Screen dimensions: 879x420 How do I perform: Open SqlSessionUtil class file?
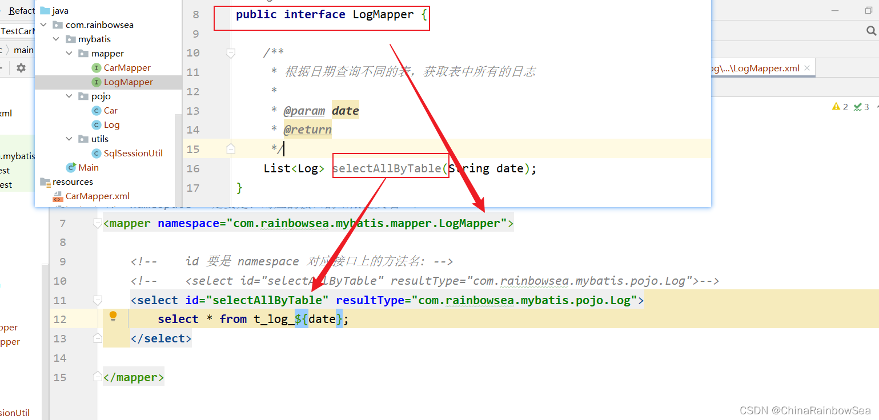(133, 153)
